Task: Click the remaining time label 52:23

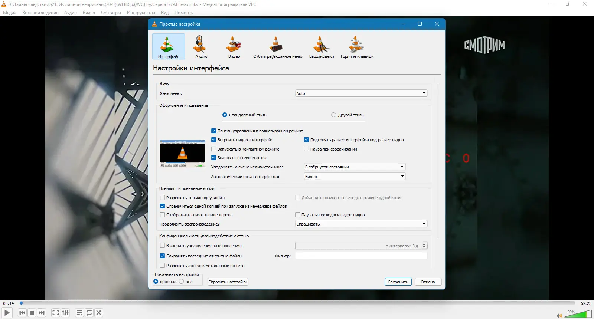Action: point(586,303)
